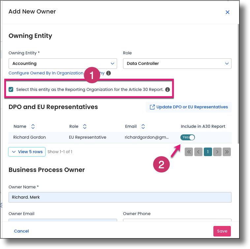Open Configure Owned By In Organization link
The width and height of the screenshot is (250, 249).
tap(56, 73)
